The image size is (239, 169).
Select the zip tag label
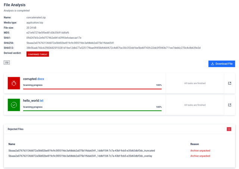7,62
